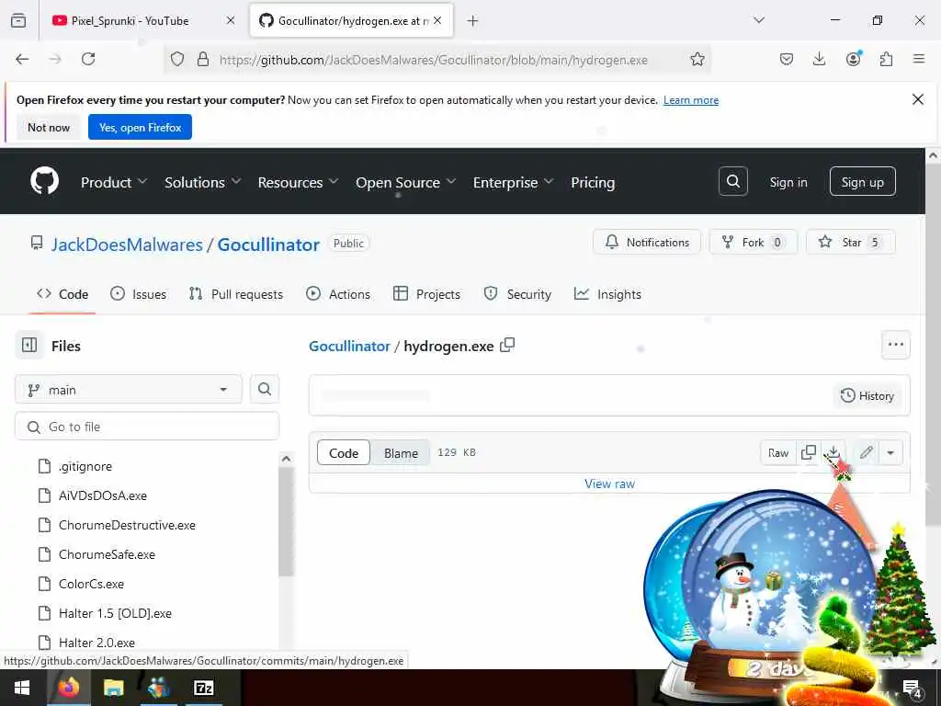Open edit options dropdown arrow

pyautogui.click(x=890, y=452)
